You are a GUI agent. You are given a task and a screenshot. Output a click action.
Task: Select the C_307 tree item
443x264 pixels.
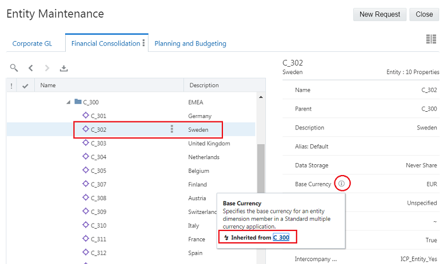coord(98,184)
